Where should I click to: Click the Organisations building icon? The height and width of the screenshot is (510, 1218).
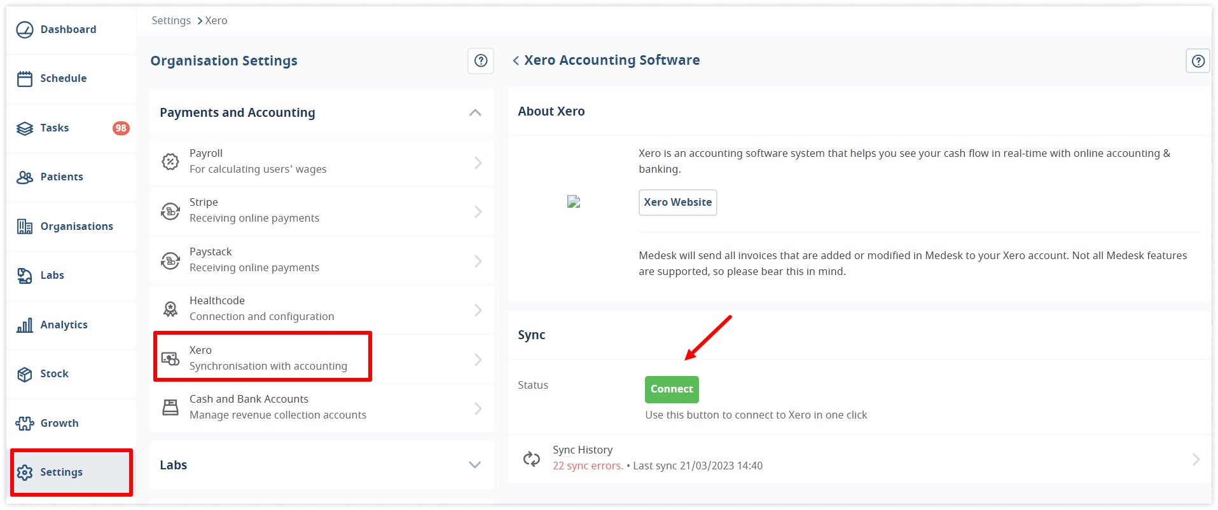click(24, 226)
